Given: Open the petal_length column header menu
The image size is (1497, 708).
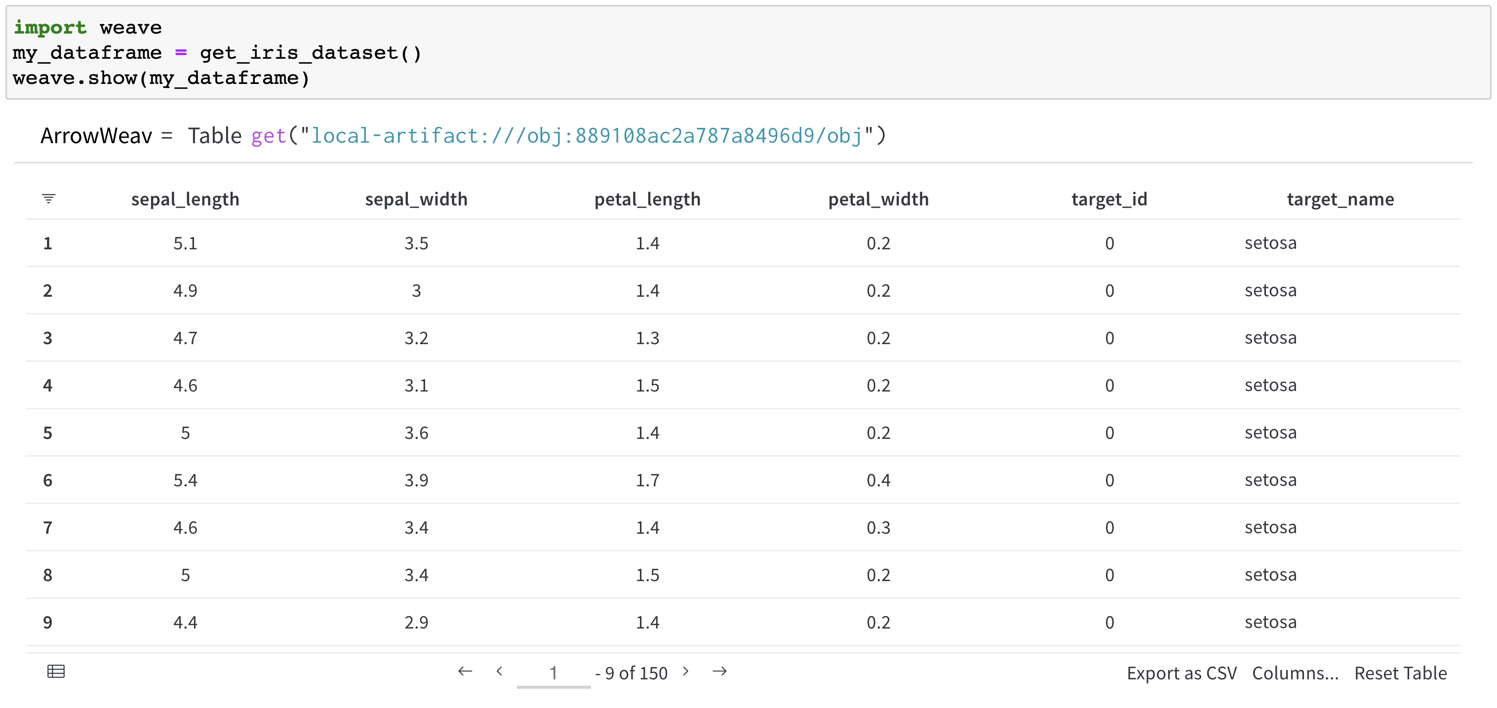Looking at the screenshot, I should 647,199.
